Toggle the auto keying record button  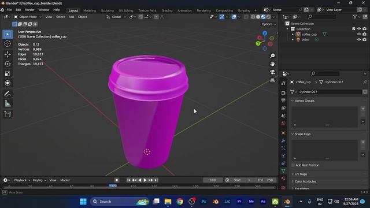pos(117,180)
